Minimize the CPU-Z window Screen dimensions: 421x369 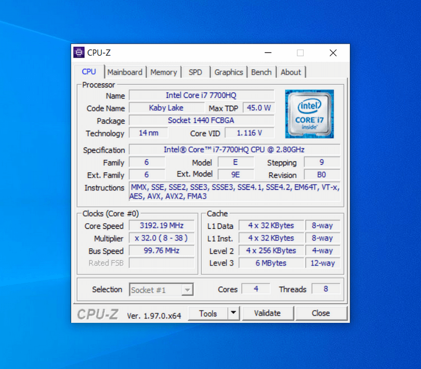[268, 53]
